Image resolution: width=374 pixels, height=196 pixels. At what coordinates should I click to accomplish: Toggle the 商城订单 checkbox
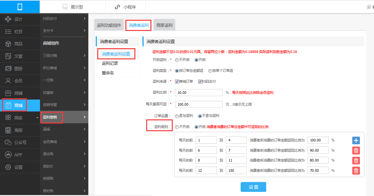pos(177,82)
